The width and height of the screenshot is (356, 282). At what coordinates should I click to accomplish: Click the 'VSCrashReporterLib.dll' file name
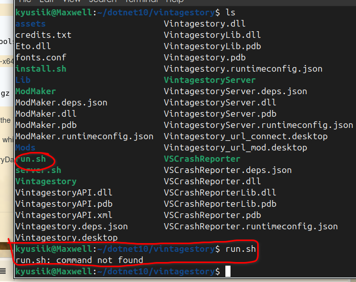220,192
